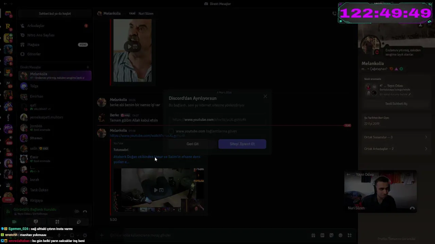Open the jern666 direct message

point(55,128)
